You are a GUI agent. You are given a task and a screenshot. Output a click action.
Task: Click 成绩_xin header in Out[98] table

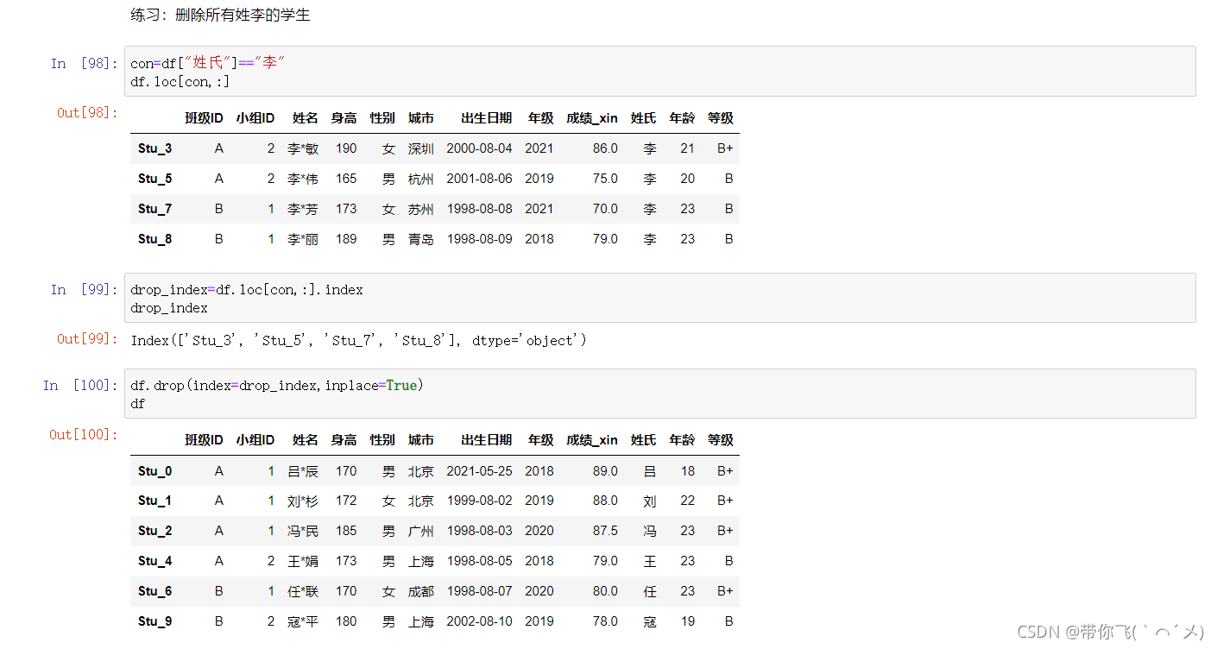[x=591, y=118]
